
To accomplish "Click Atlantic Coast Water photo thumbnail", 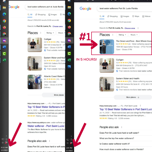I will click(35, 82).
